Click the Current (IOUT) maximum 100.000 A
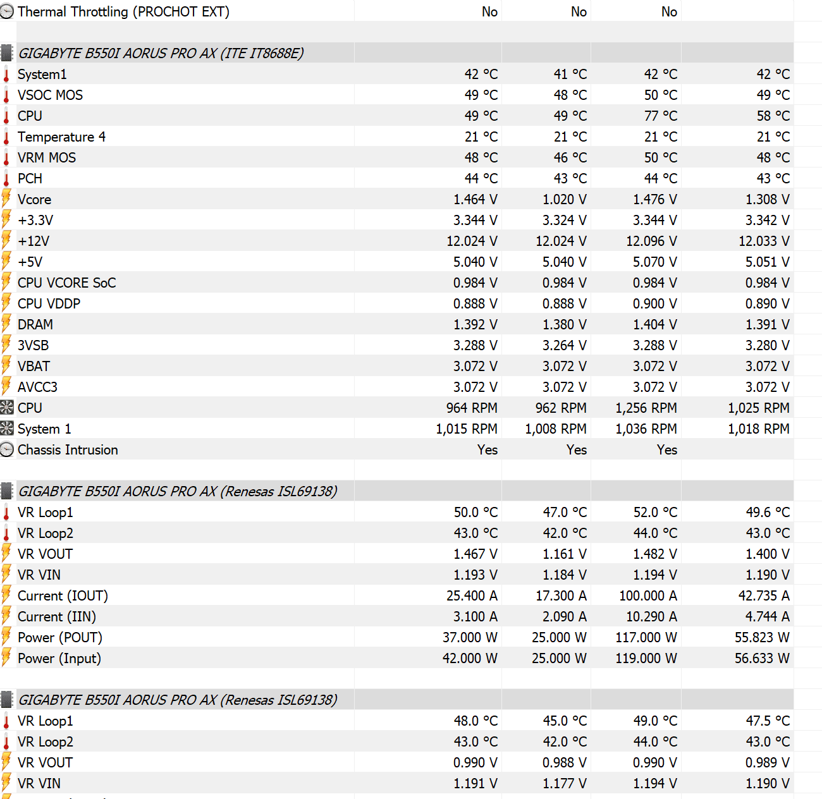822x799 pixels. click(648, 595)
